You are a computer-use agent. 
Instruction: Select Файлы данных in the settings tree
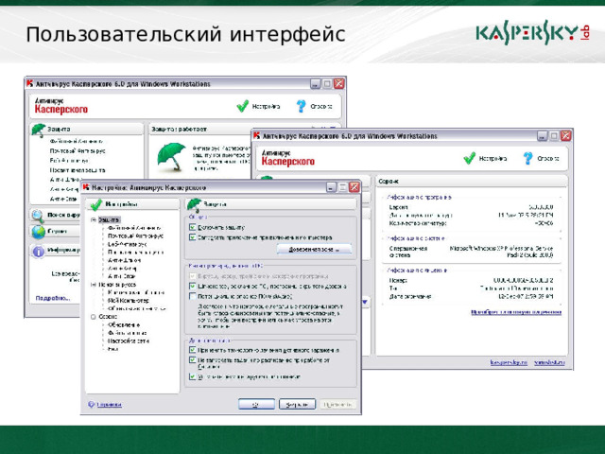(127, 333)
